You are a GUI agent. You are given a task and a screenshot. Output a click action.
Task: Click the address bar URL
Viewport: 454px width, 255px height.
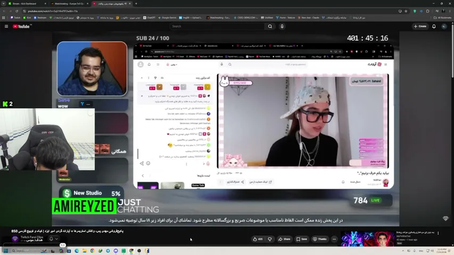click(x=53, y=11)
